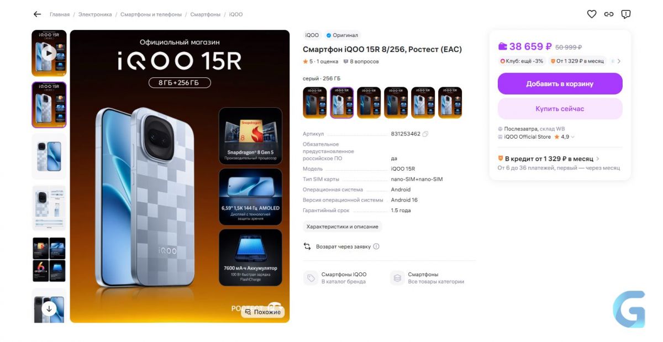Click Добавить в корзину button
The height and width of the screenshot is (342, 663).
coord(560,84)
